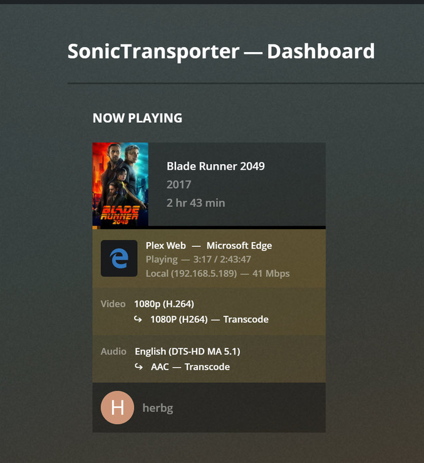Screen dimensions: 424x463
Task: Click the release year '2017'
Action: click(178, 185)
